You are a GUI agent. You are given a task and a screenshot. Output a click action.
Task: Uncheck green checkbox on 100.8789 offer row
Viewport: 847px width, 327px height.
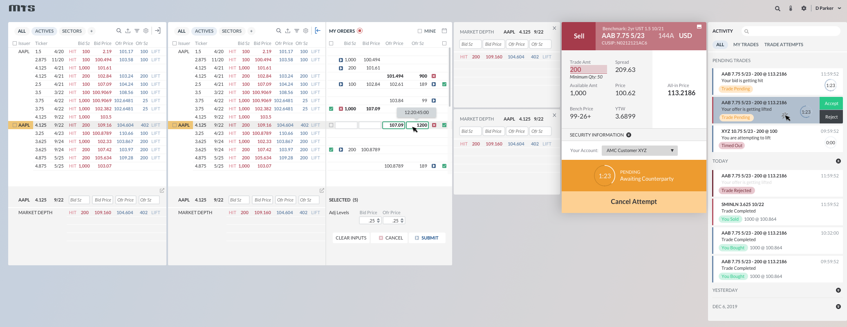point(444,166)
